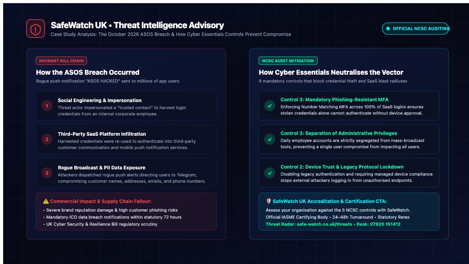The height and width of the screenshot is (264, 469).
Task: Click the OFFICIAL NCSC AUDITING badge
Action: point(415,29)
